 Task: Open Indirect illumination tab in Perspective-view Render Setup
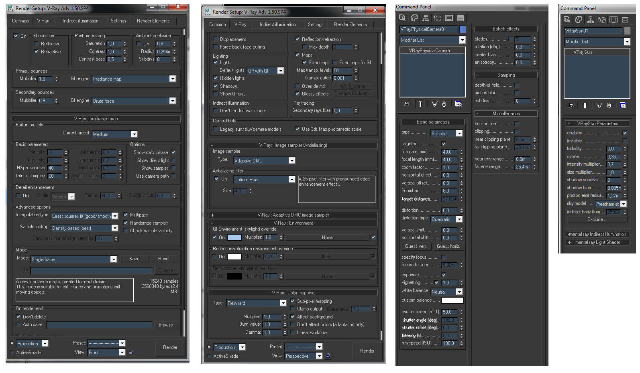pyautogui.click(x=277, y=24)
